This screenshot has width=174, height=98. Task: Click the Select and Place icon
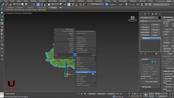[49, 4]
